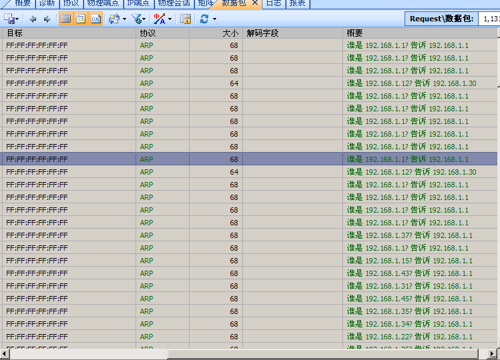Toggle the packet decode pane button
The height and width of the screenshot is (360, 500).
pos(81,19)
